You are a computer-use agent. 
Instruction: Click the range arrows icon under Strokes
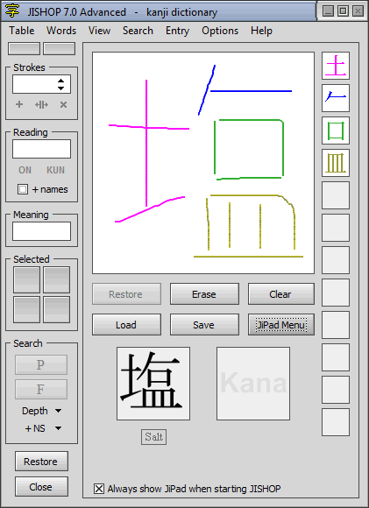click(41, 104)
